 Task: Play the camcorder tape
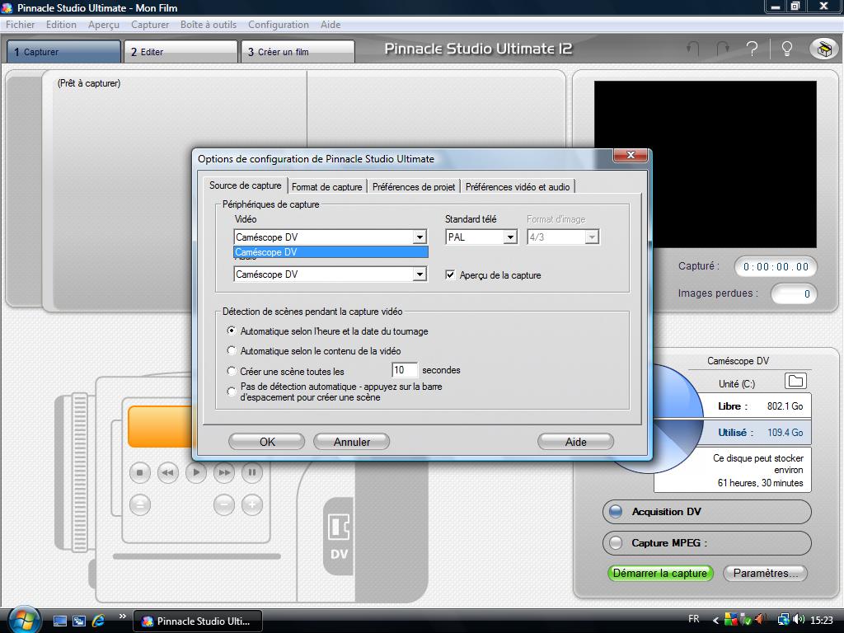(196, 472)
